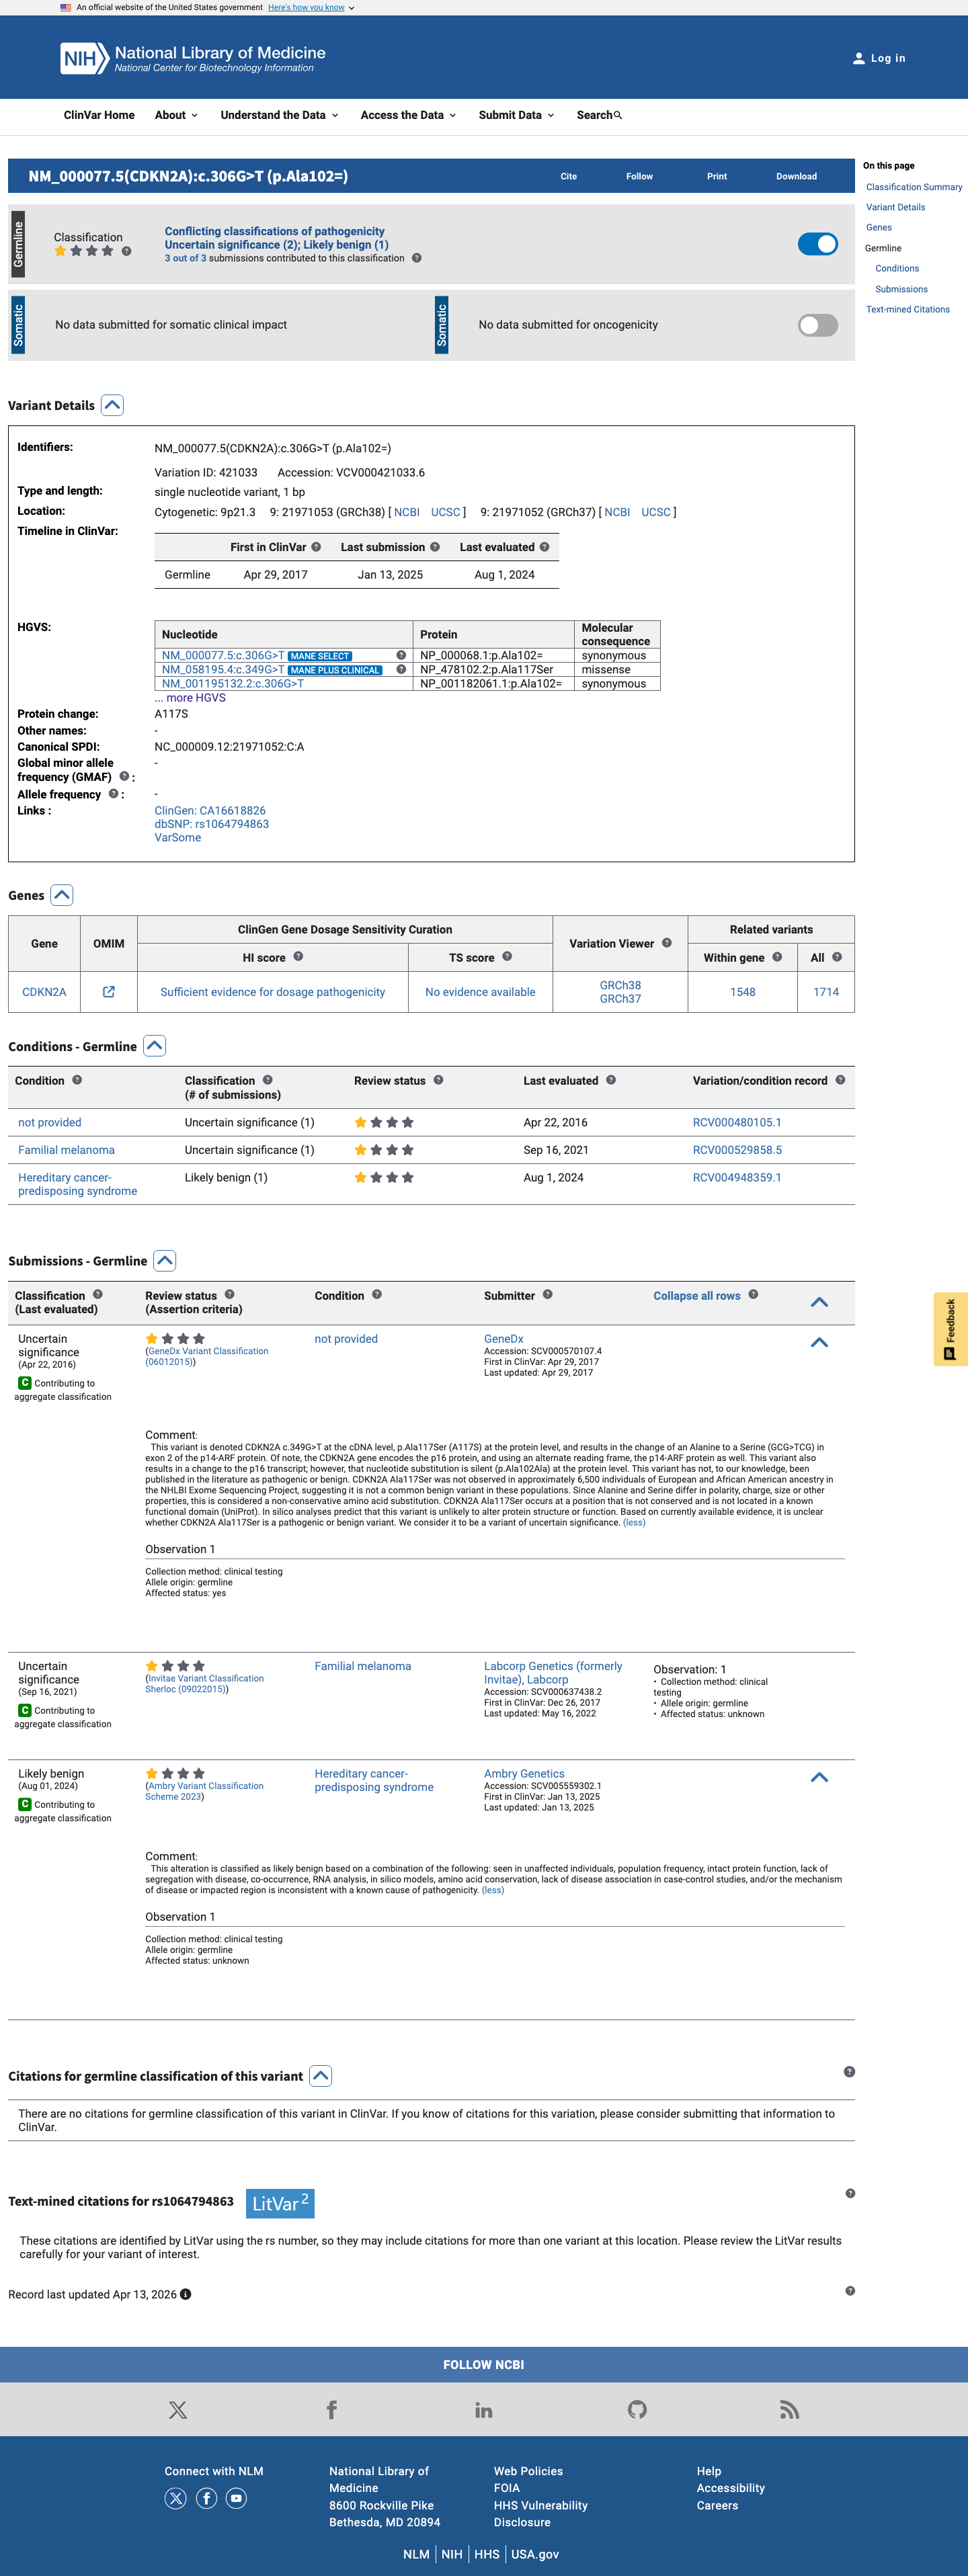Toggle on the Somatic classification switch

coord(817,325)
